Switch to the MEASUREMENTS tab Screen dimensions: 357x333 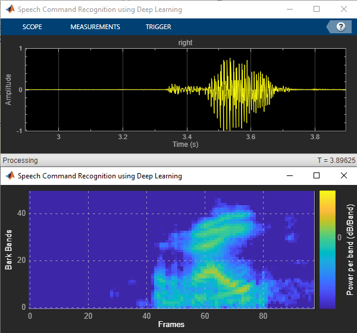pyautogui.click(x=95, y=27)
